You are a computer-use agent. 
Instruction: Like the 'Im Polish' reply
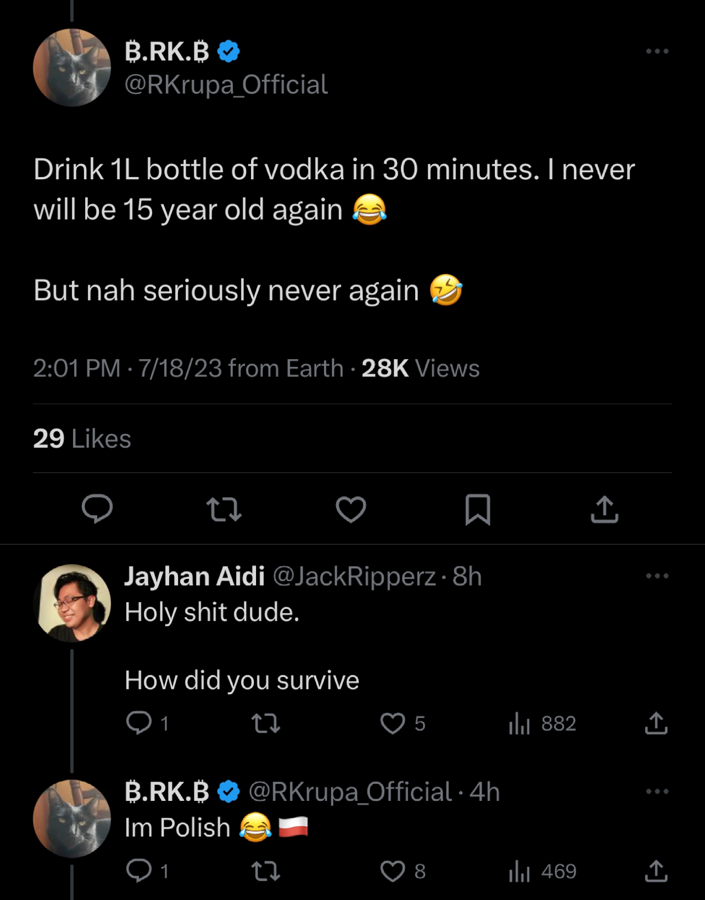(393, 871)
